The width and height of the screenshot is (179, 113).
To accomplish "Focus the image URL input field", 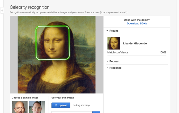I will [72, 112].
